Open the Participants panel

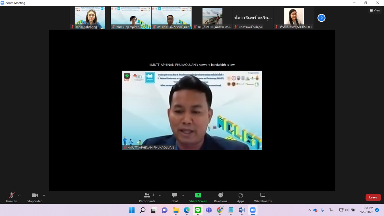[147, 197]
